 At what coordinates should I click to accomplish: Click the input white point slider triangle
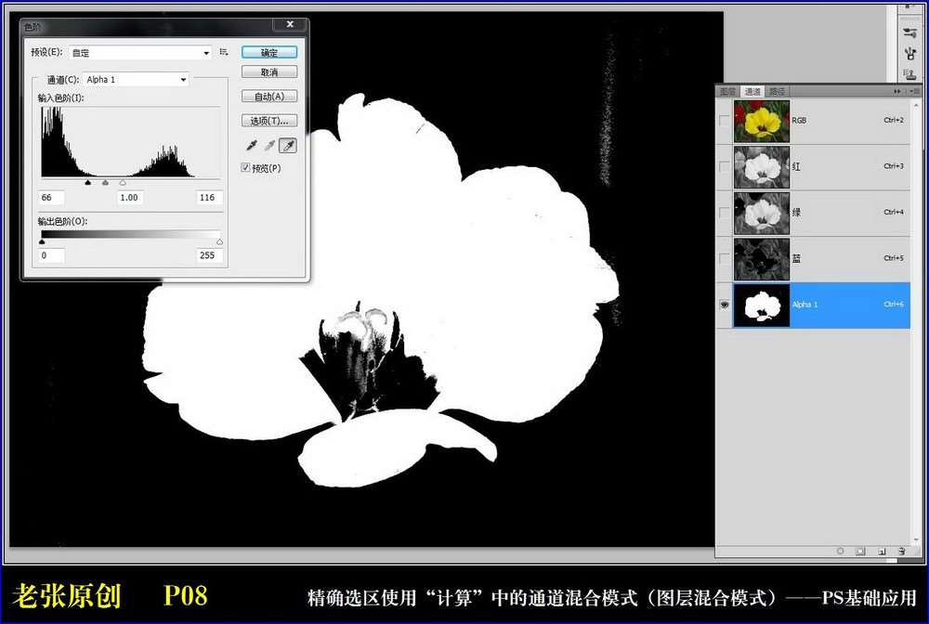(x=123, y=184)
